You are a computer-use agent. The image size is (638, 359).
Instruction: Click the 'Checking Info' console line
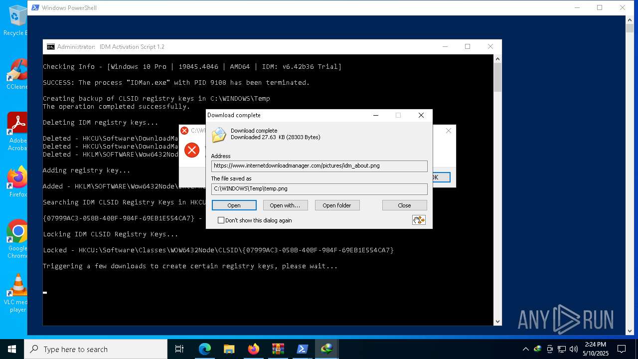192,67
